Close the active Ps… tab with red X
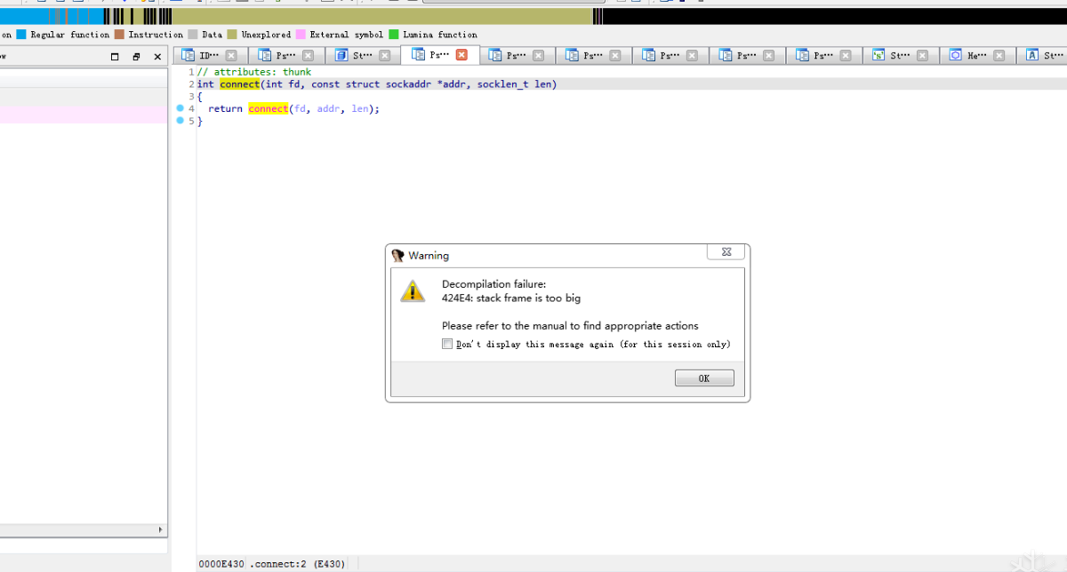Image resolution: width=1067 pixels, height=572 pixels. 461,55
